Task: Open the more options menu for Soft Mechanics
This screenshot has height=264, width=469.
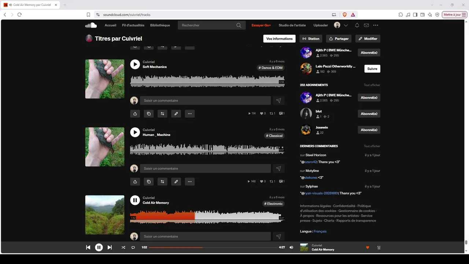Action: click(190, 114)
